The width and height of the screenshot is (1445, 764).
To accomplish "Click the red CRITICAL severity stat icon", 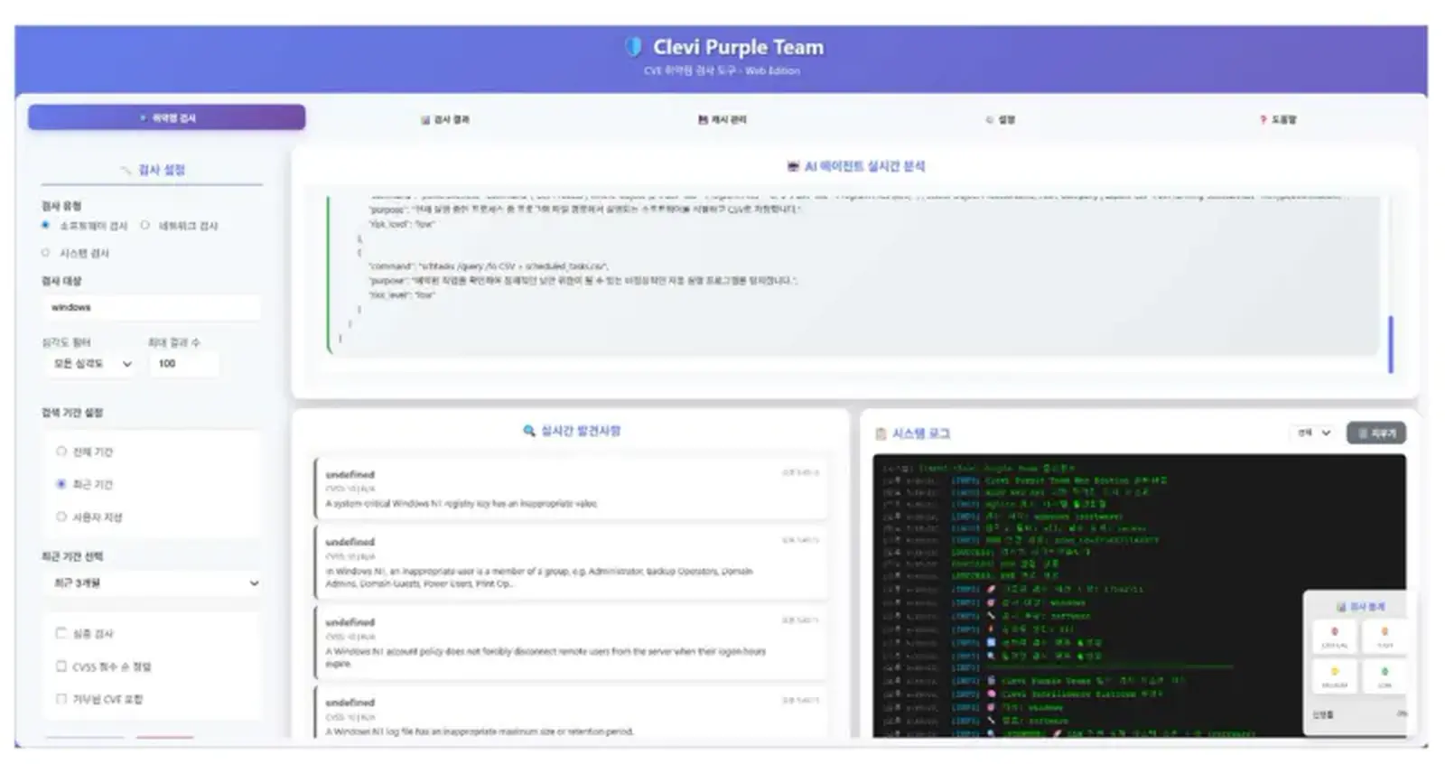I will pos(1335,632).
